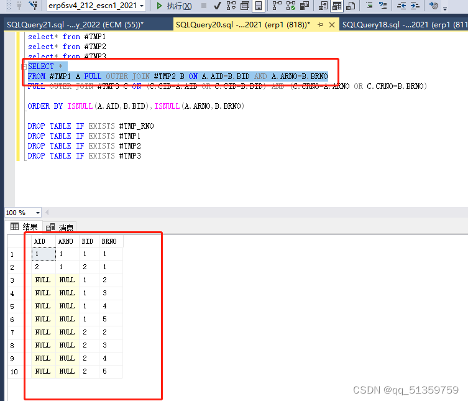Screen dimensions: 468x401
Task: Open the erp6sv4_212_escn1_2021 database dropdown
Action: [96, 6]
